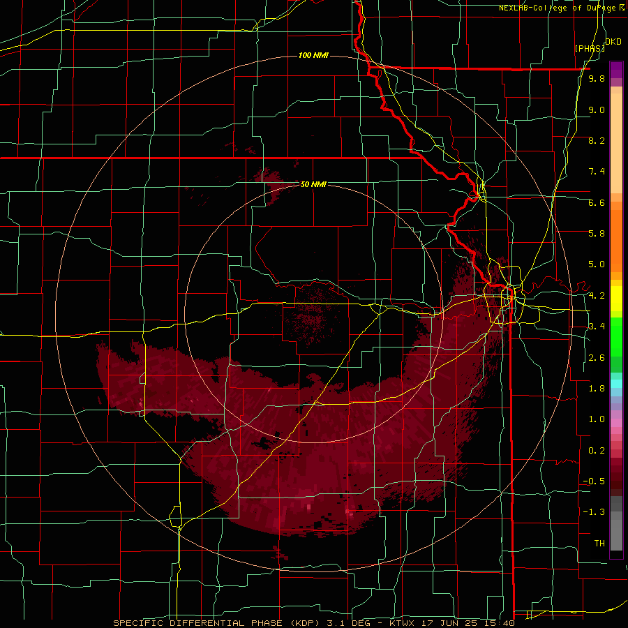Click the 1.0 value on the scale
Viewport: 628px width, 628px height.
pyautogui.click(x=597, y=419)
